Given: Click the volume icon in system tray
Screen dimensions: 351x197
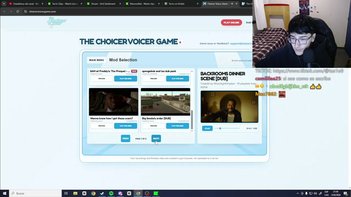Looking at the screenshot, I should (315, 193).
